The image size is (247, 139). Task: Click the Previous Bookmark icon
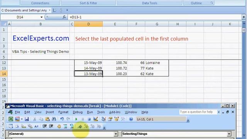click(93, 126)
